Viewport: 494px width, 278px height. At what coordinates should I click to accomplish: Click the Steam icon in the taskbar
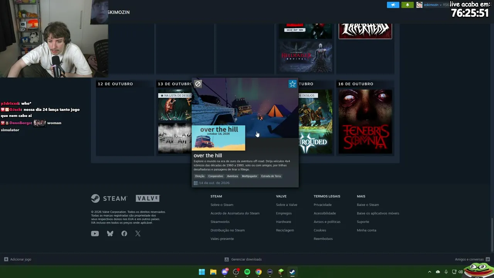pos(292,272)
